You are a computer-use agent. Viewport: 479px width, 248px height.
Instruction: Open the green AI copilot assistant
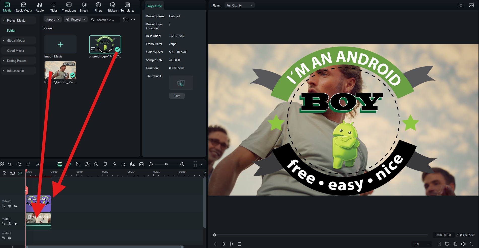(x=60, y=164)
